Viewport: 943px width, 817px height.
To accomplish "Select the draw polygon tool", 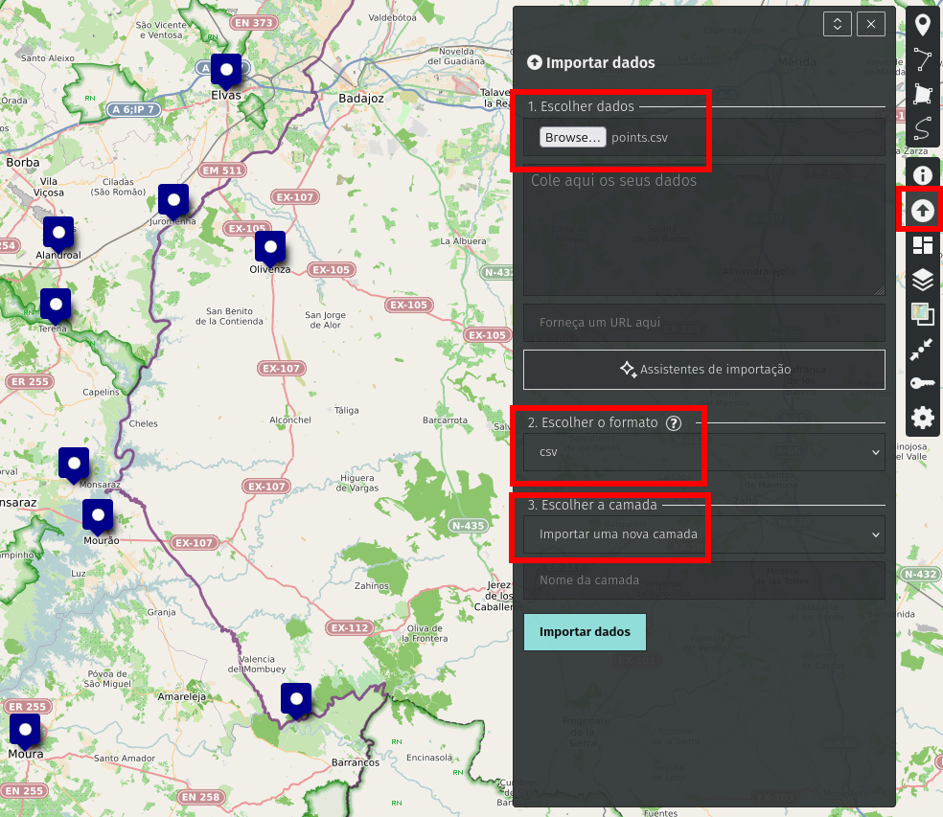I will 923,95.
